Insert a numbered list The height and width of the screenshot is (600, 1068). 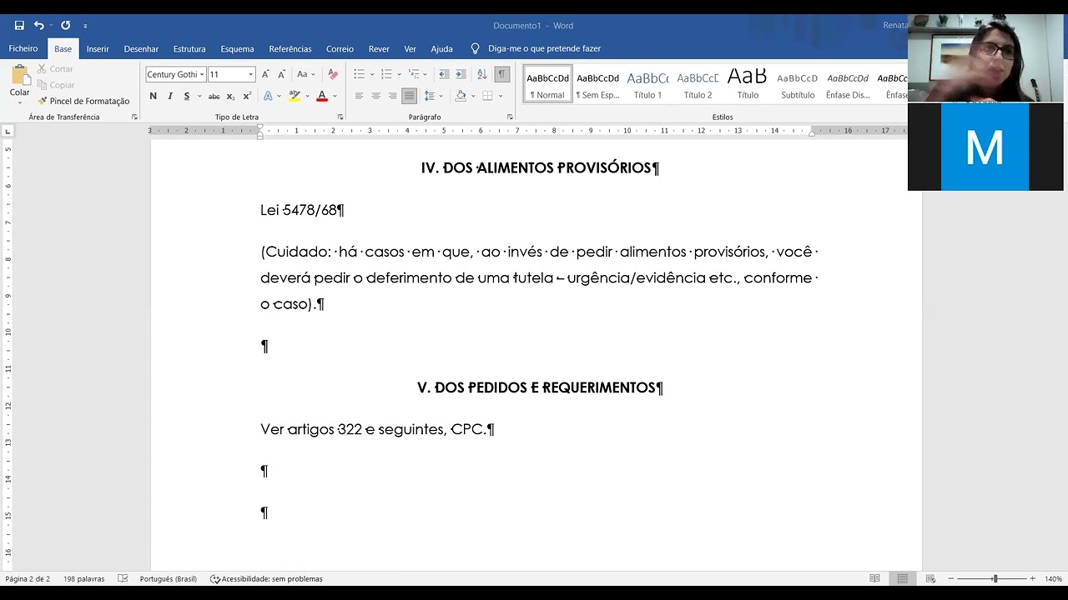385,74
